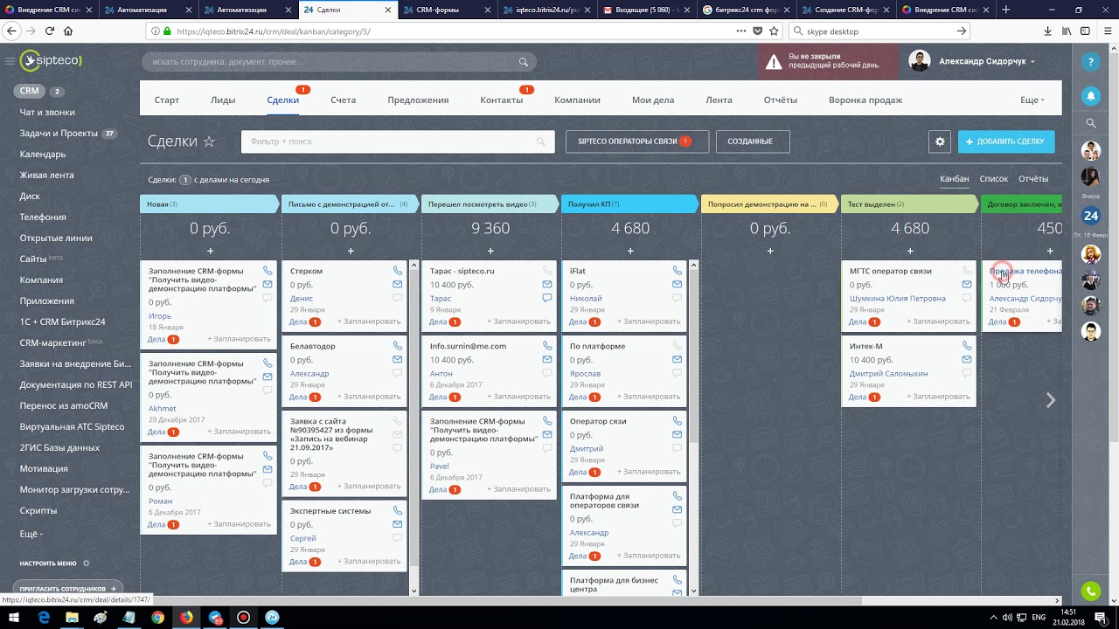Click the СОЗДАННЫЕ filter button

pyautogui.click(x=753, y=142)
